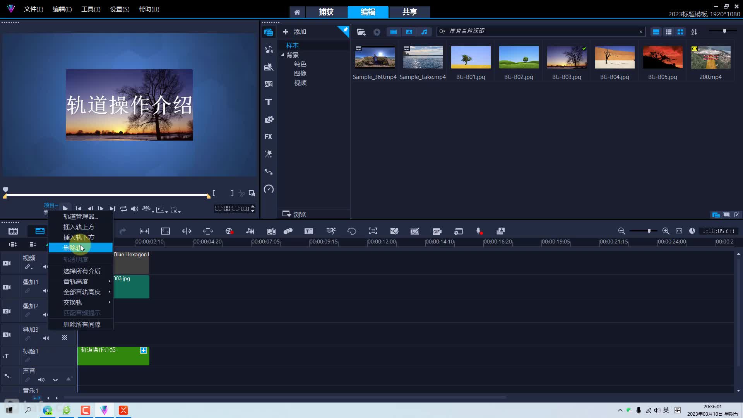Open the Templates library icon in sidebar
The height and width of the screenshot is (418, 743).
269,67
